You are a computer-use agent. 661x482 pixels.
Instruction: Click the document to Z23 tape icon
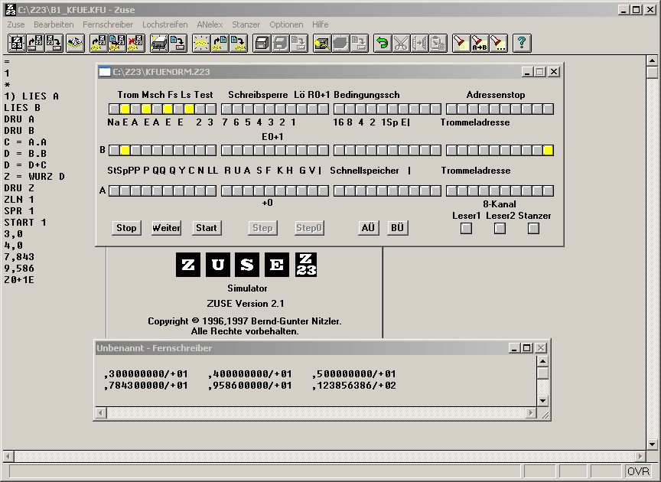coord(117,43)
